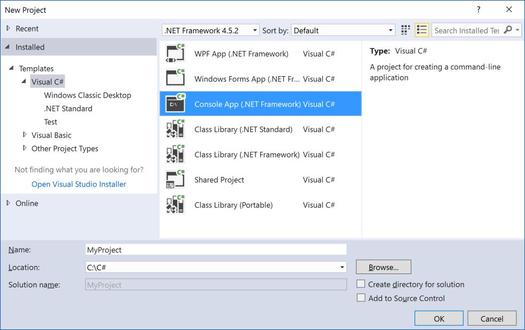Image resolution: width=525 pixels, height=330 pixels.
Task: Collapse the Templates tree node
Action: click(11, 68)
